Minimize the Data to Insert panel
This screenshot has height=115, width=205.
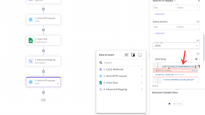pyautogui.click(x=140, y=55)
